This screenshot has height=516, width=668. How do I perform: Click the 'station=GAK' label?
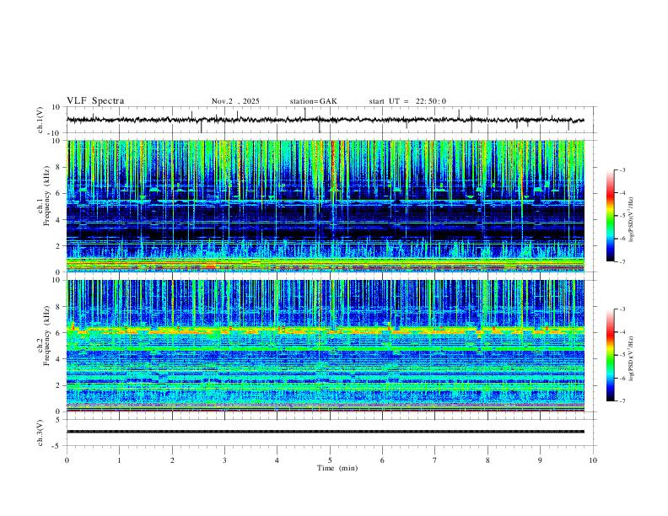pyautogui.click(x=313, y=101)
